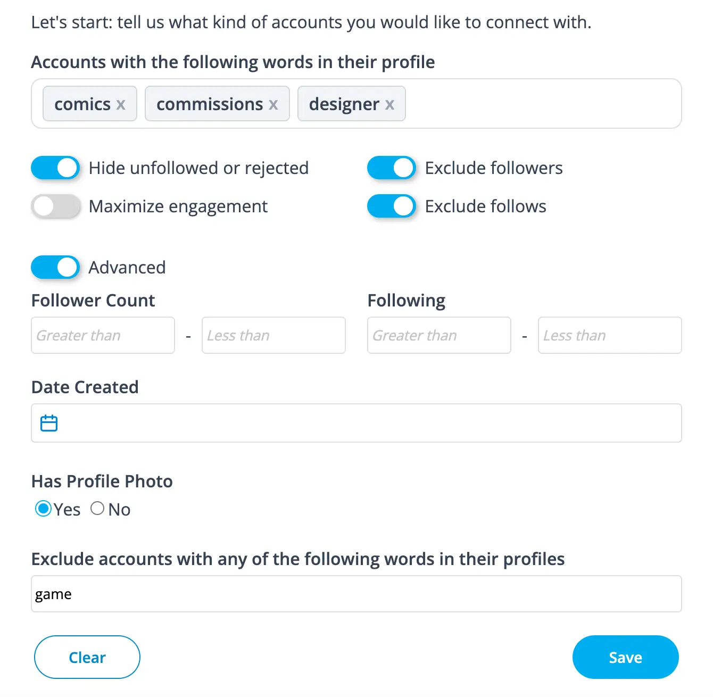This screenshot has width=713, height=697.
Task: Delete the designer tag via x
Action: point(389,104)
